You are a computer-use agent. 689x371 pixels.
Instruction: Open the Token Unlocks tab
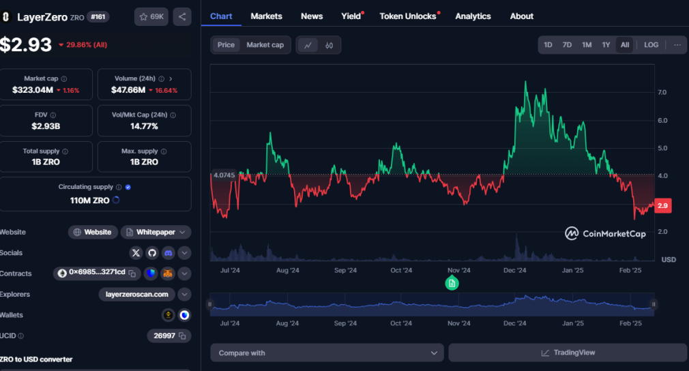(409, 16)
